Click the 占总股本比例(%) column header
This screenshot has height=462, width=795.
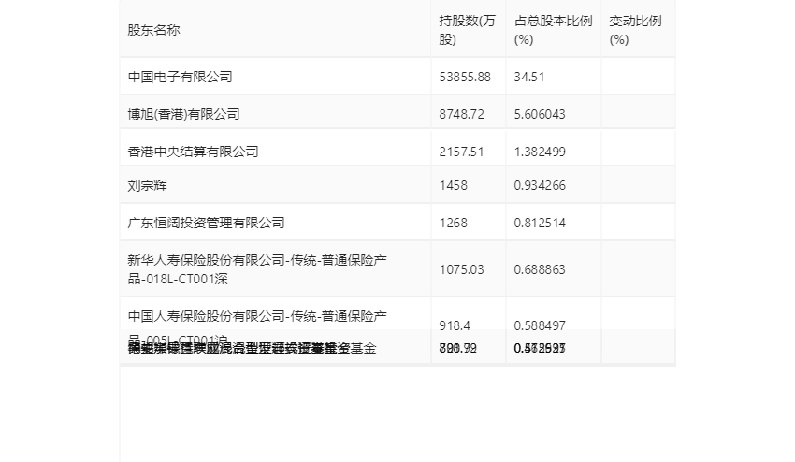(553, 31)
